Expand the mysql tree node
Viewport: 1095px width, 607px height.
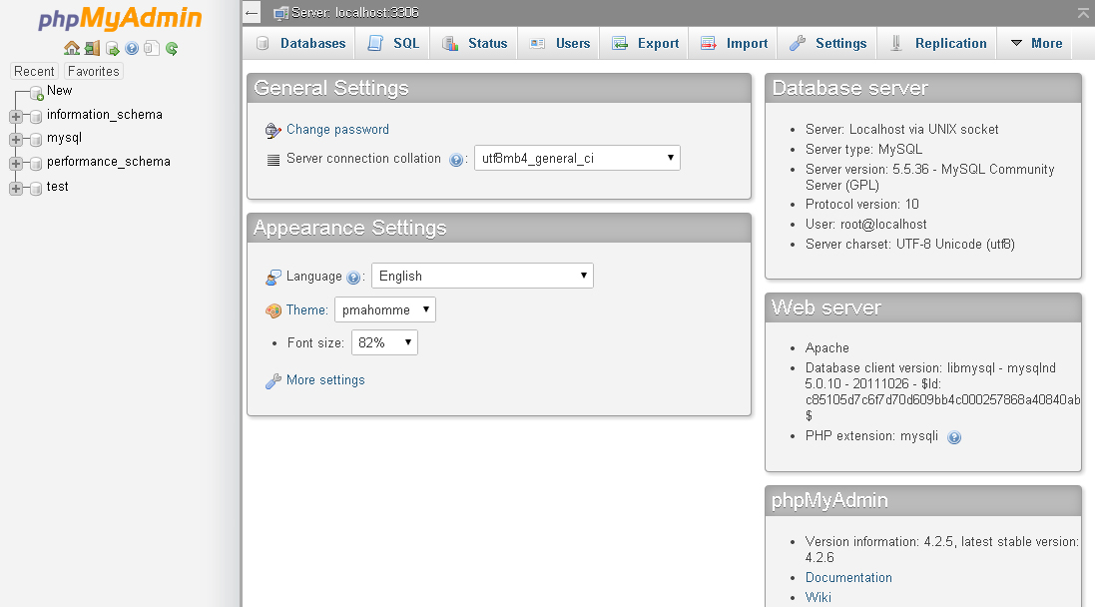coord(15,140)
